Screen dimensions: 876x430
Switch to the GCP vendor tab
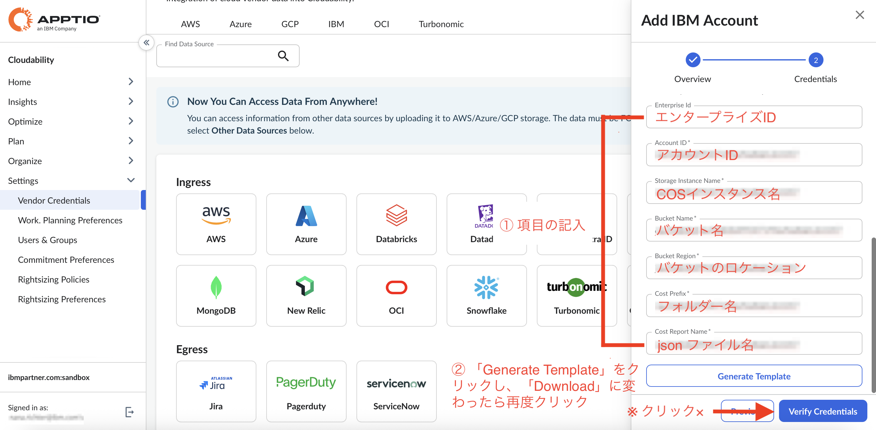click(290, 24)
